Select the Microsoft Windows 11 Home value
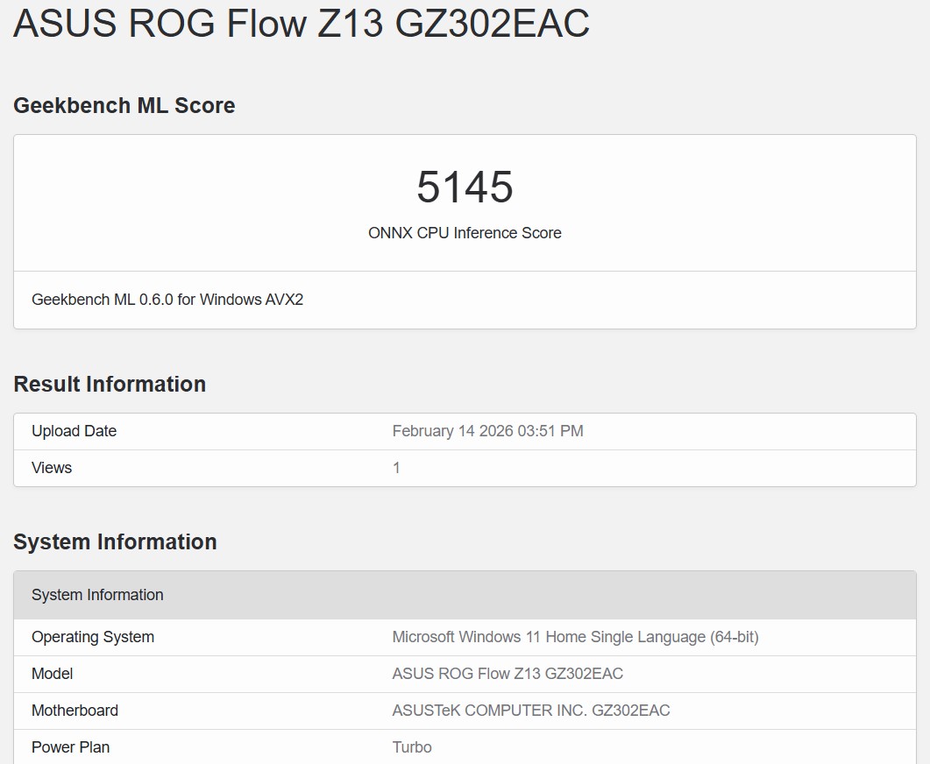Image resolution: width=930 pixels, height=764 pixels. 575,637
